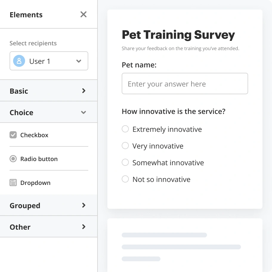Click the chevron next to Basic

click(x=84, y=91)
